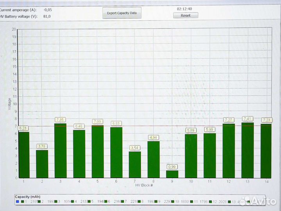This screenshot has width=281, height=211.
Task: Select the bar for HV block 10
Action: click(191, 156)
